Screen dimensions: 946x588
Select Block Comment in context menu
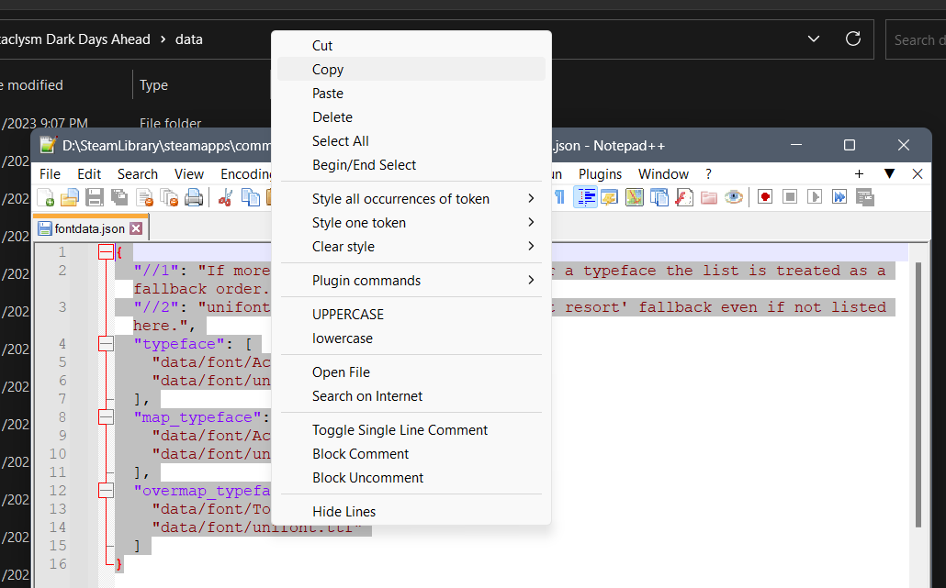[361, 454]
